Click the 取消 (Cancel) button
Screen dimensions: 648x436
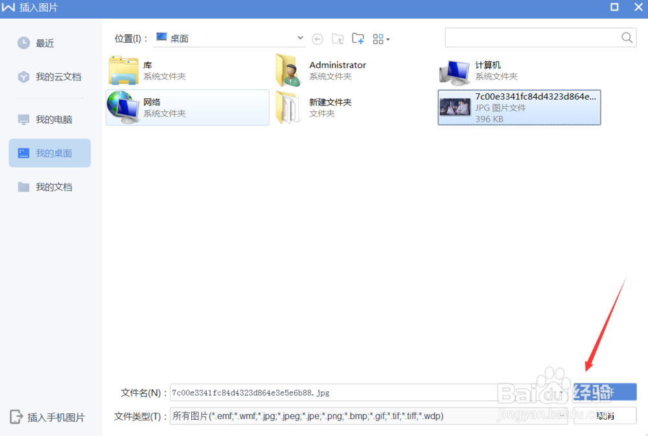pos(606,415)
